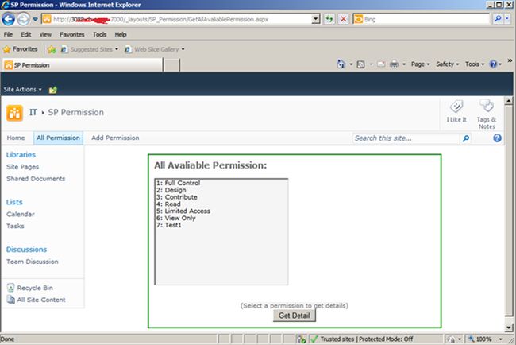The height and width of the screenshot is (345, 516).
Task: Select the SP Permission browser tab
Action: point(83,65)
